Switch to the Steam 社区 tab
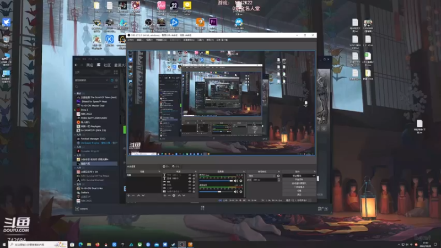The width and height of the screenshot is (441, 248). pos(107,65)
